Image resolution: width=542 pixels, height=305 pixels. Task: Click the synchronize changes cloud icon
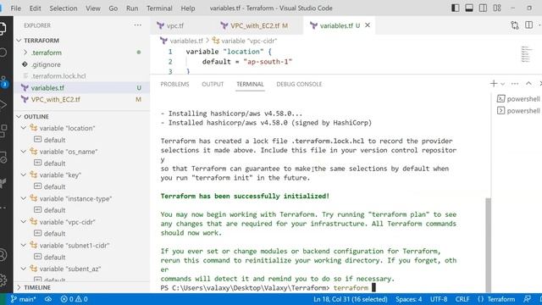click(x=48, y=299)
